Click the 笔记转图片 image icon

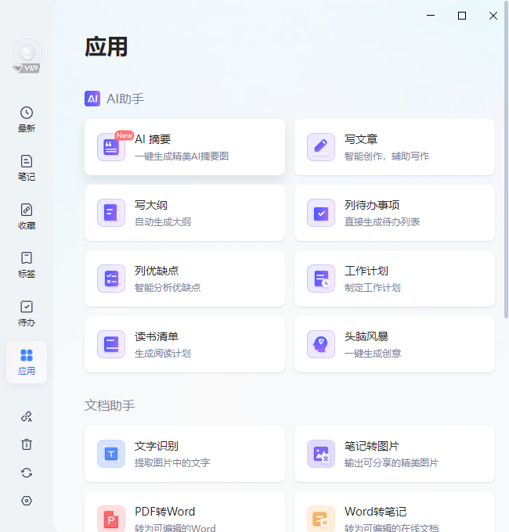pos(321,454)
